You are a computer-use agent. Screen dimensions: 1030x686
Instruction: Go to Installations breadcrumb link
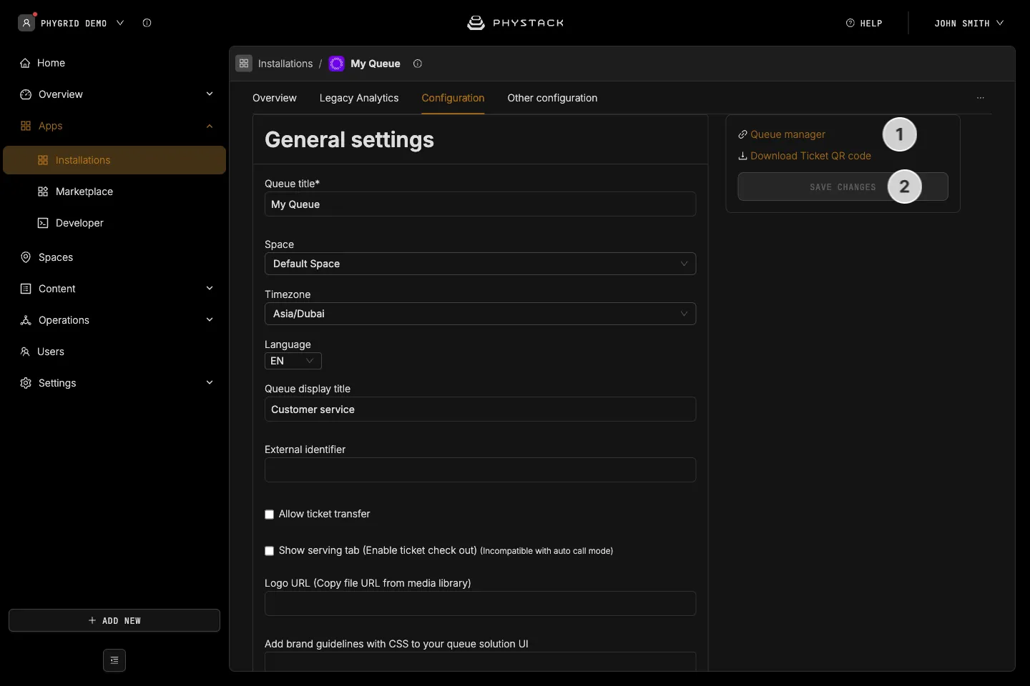point(285,64)
